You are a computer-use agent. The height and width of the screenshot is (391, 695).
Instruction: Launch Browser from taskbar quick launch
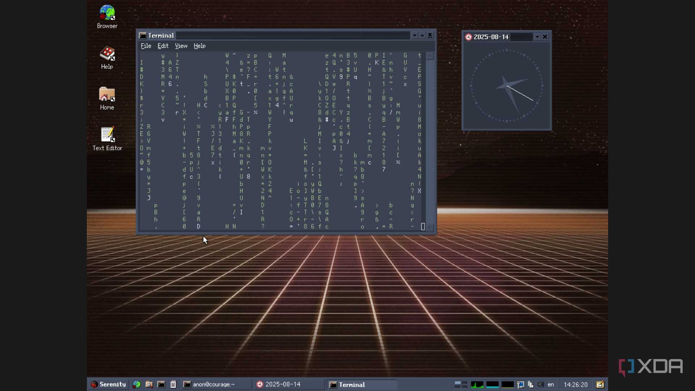[137, 384]
